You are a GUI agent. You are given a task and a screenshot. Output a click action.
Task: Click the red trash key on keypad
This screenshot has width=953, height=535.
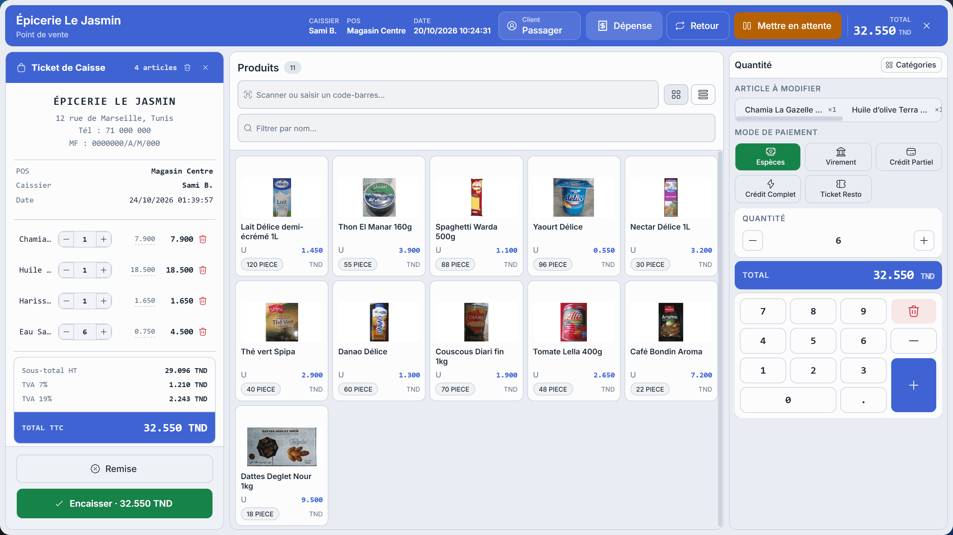pyautogui.click(x=913, y=311)
